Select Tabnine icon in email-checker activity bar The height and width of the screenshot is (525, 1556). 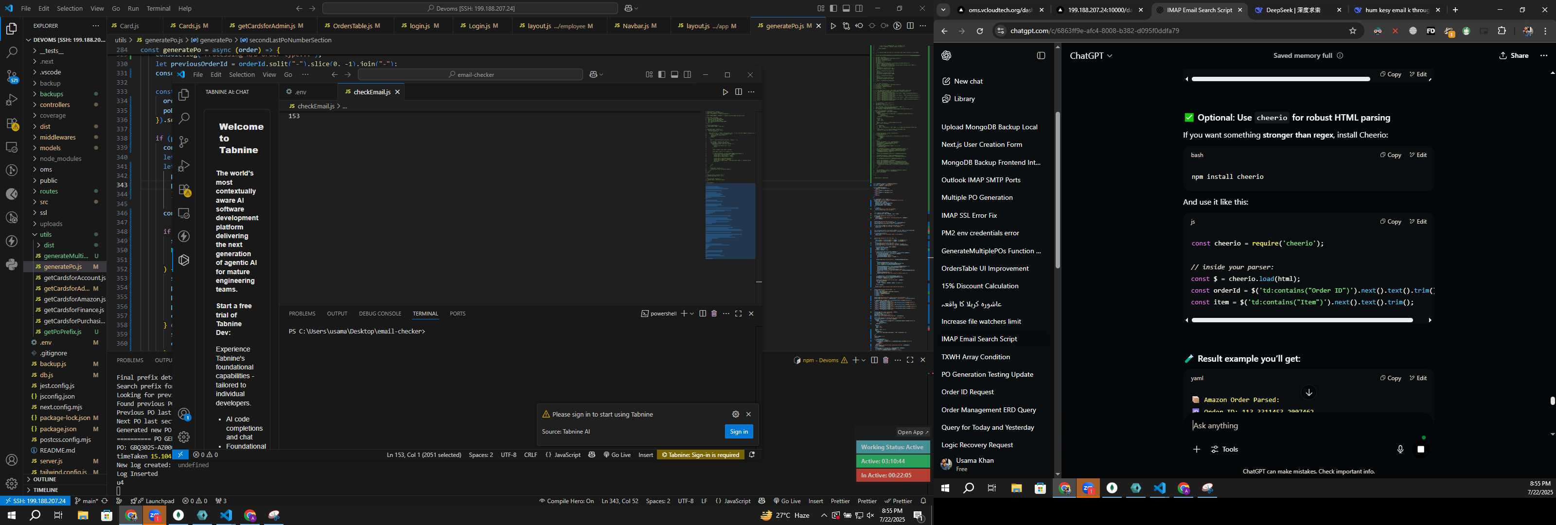click(184, 260)
